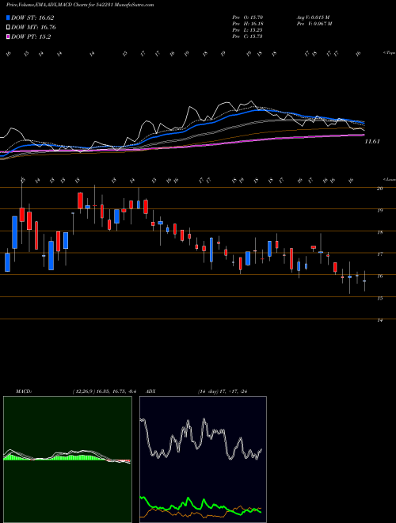The height and width of the screenshot is (523, 396).
Task: Click the 'Pre C: 15.73' value
Action: click(248, 36)
